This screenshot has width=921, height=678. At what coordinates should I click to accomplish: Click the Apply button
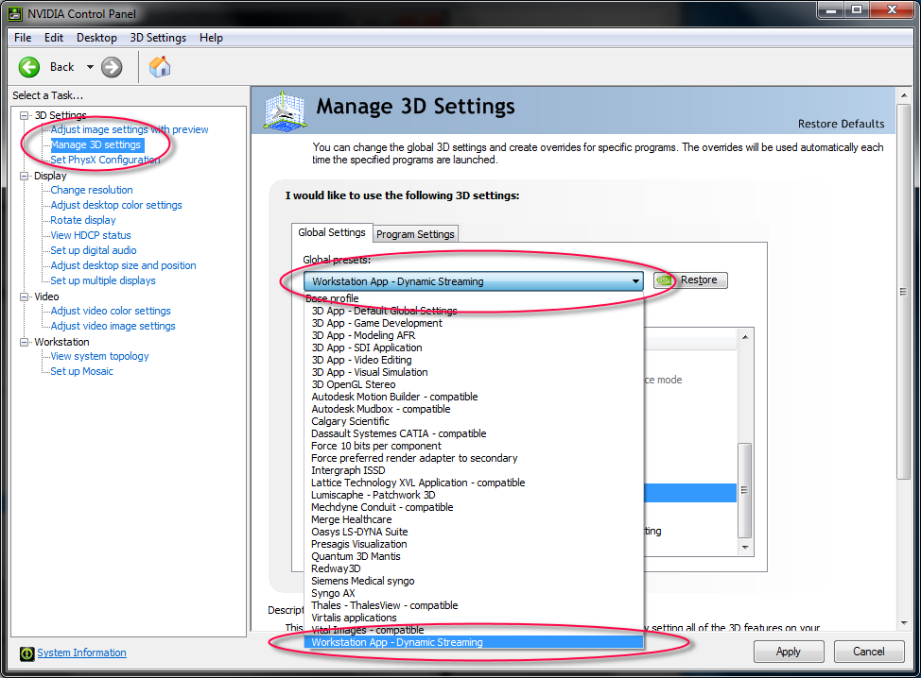click(x=789, y=652)
